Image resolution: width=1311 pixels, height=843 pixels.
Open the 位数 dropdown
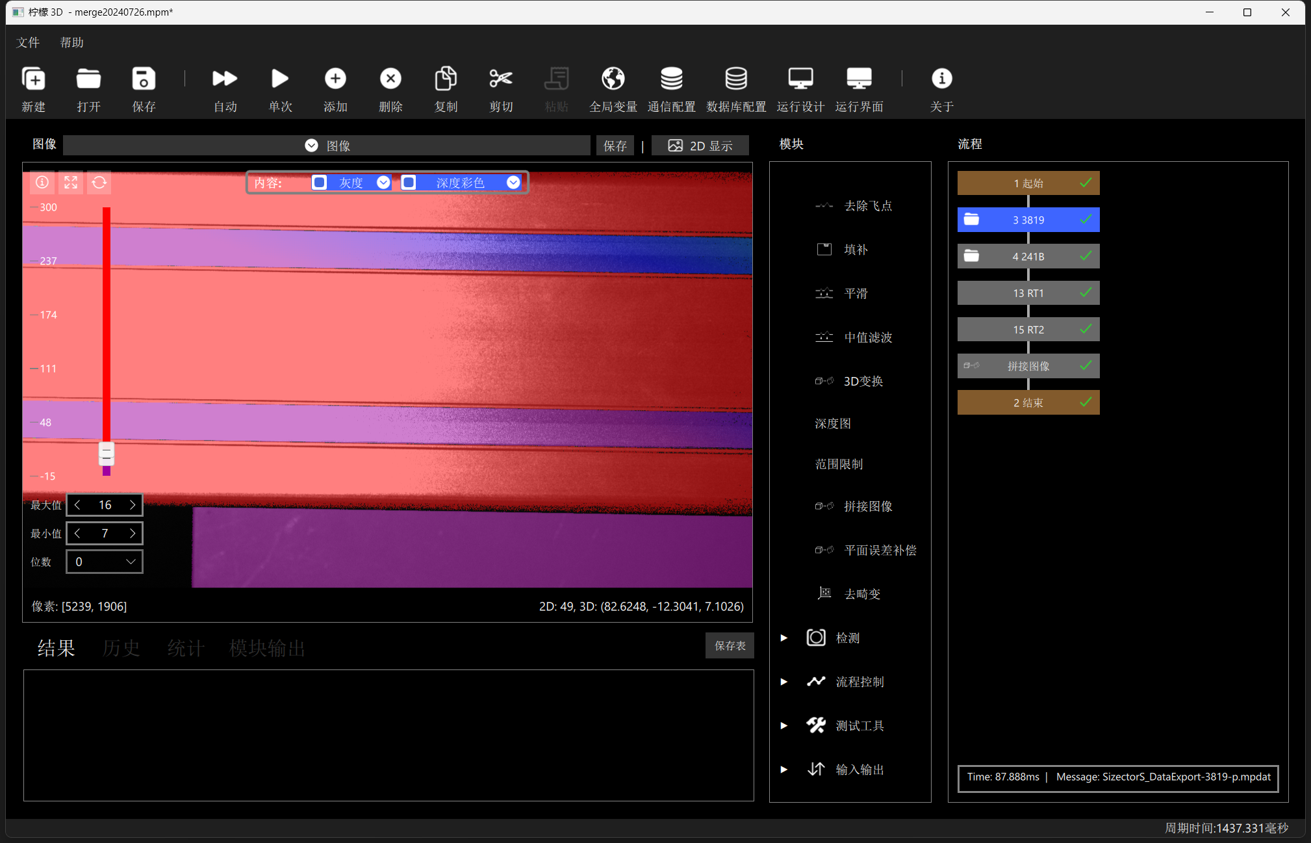(105, 562)
